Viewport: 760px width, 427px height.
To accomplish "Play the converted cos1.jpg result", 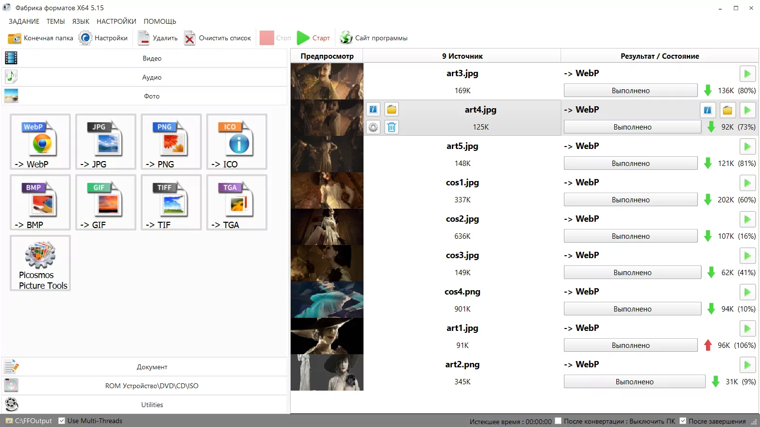I will click(x=747, y=183).
